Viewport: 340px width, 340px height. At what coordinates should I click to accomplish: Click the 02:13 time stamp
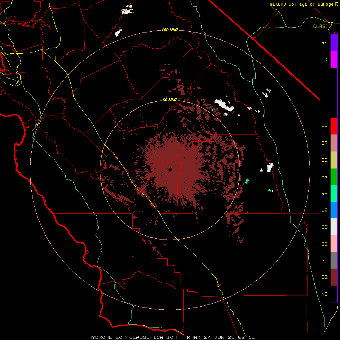click(247, 337)
